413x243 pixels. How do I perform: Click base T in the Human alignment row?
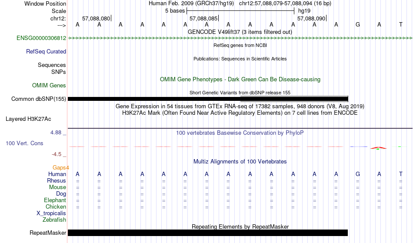click(401, 174)
